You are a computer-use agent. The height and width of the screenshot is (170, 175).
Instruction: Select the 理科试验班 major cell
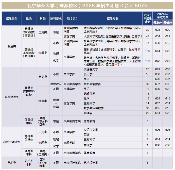point(113,51)
